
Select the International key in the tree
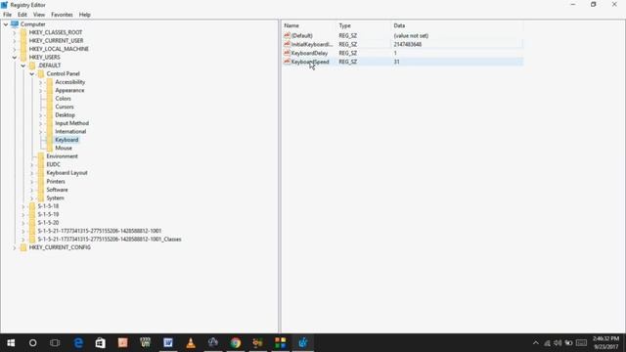[70, 131]
